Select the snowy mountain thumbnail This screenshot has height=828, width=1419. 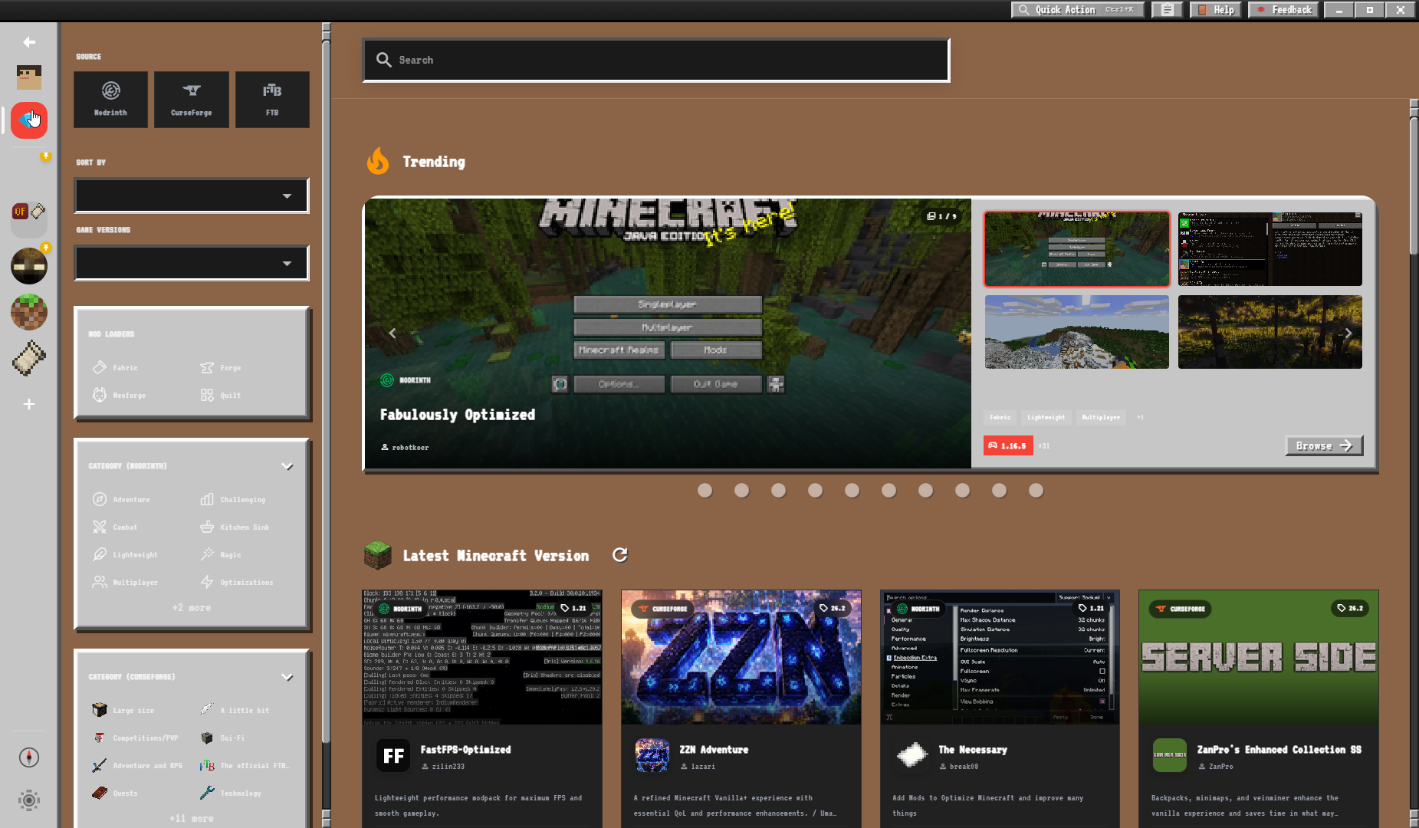tap(1077, 332)
